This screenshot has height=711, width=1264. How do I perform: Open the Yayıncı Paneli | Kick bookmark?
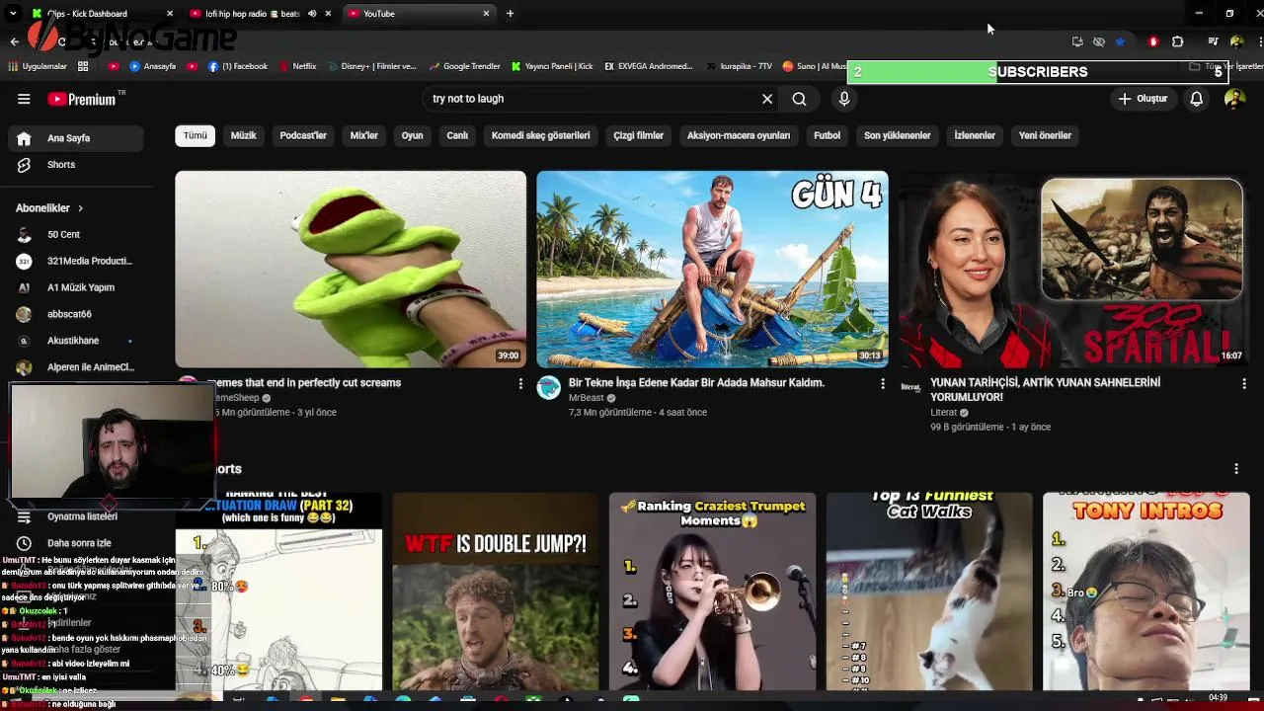(x=552, y=66)
